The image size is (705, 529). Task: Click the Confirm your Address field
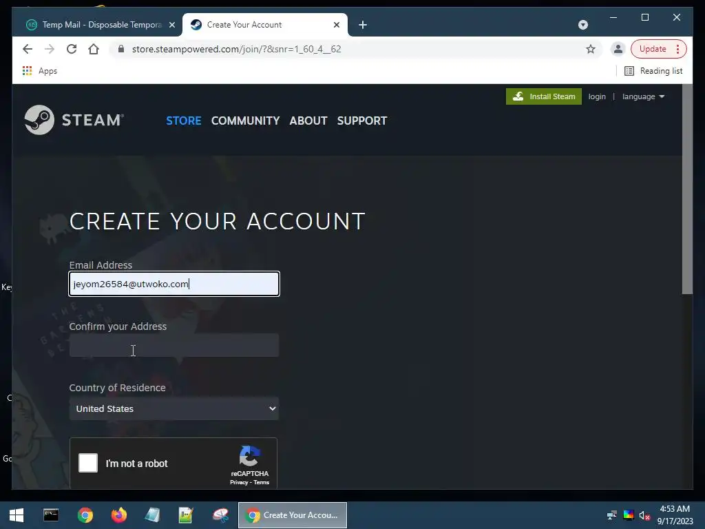point(174,345)
